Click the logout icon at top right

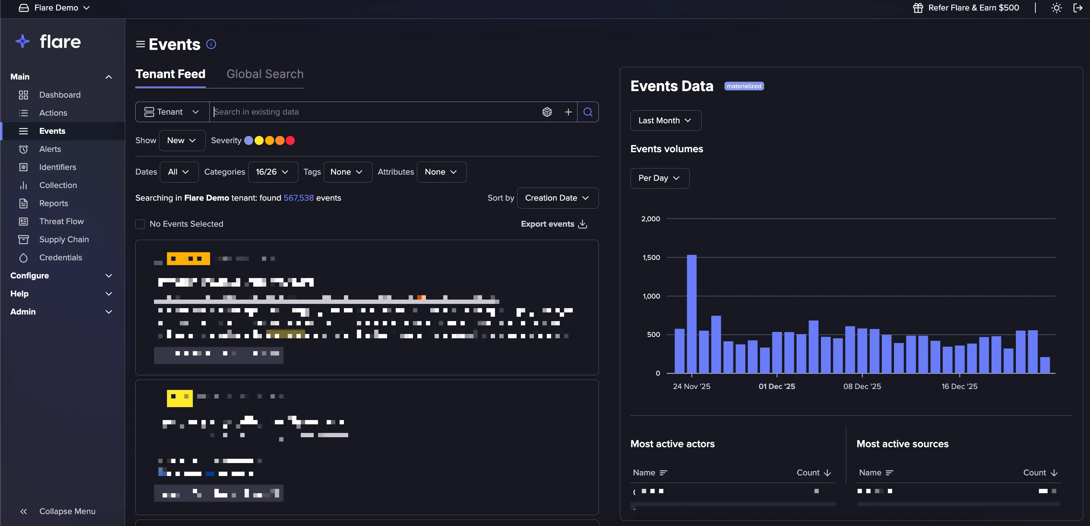(x=1078, y=8)
